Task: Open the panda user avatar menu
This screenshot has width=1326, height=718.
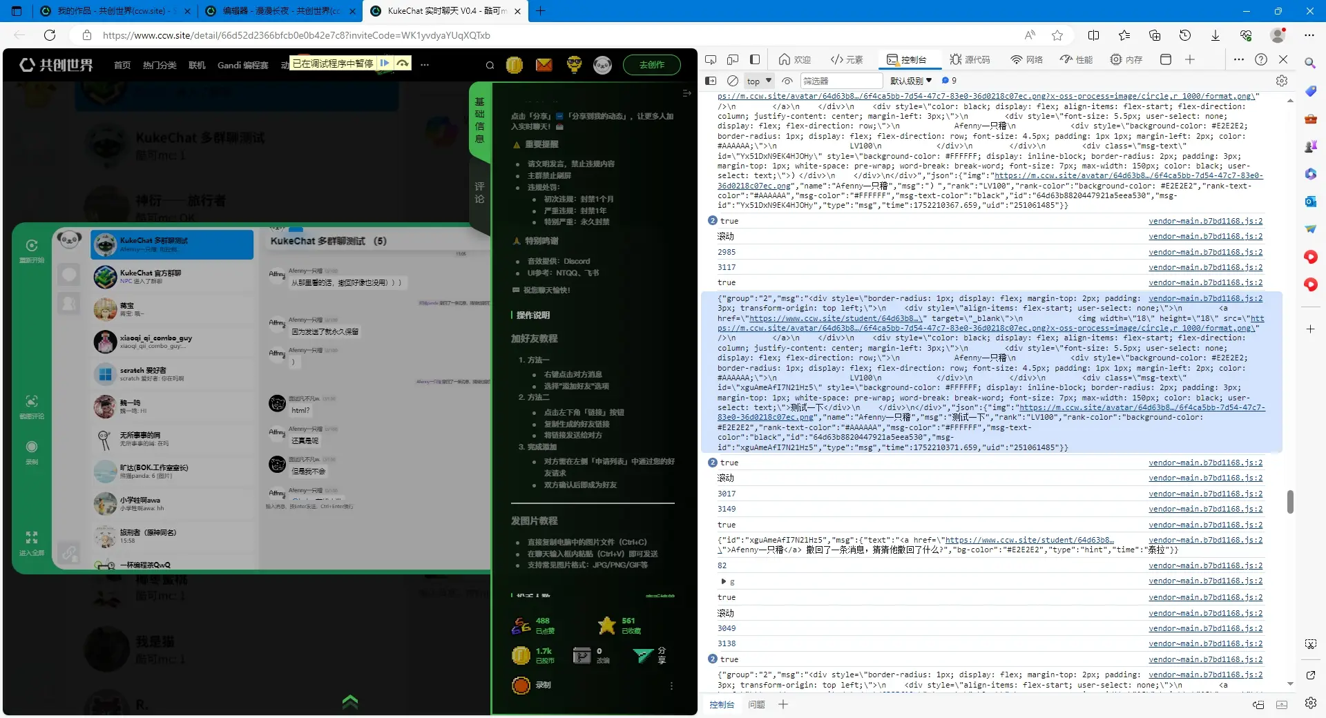Action: [x=602, y=65]
